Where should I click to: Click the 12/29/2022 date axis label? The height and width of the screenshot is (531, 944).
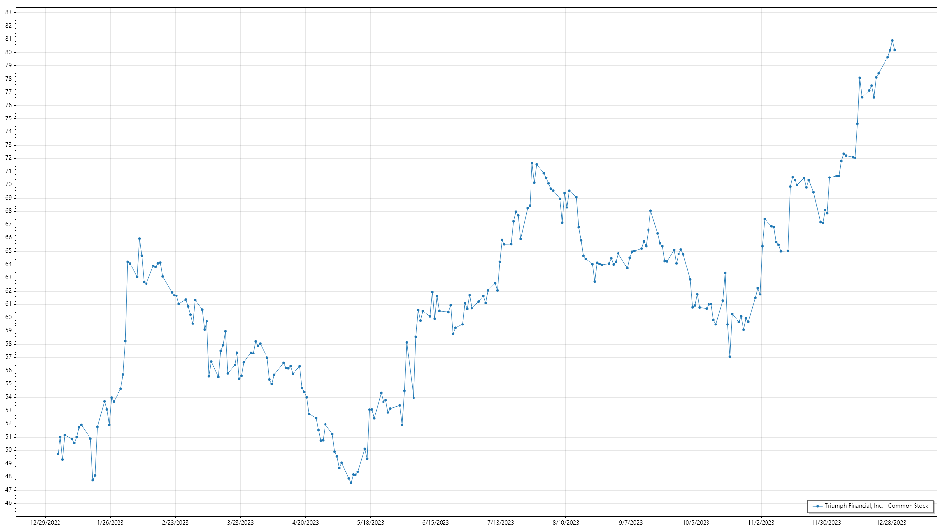pos(45,523)
